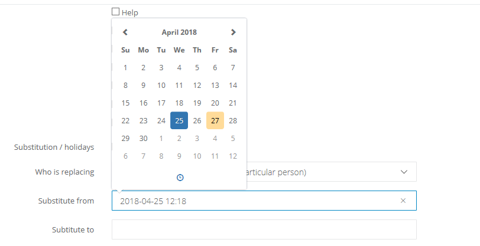Choose April 30 in the calendar
This screenshot has height=246, width=480.
point(144,139)
